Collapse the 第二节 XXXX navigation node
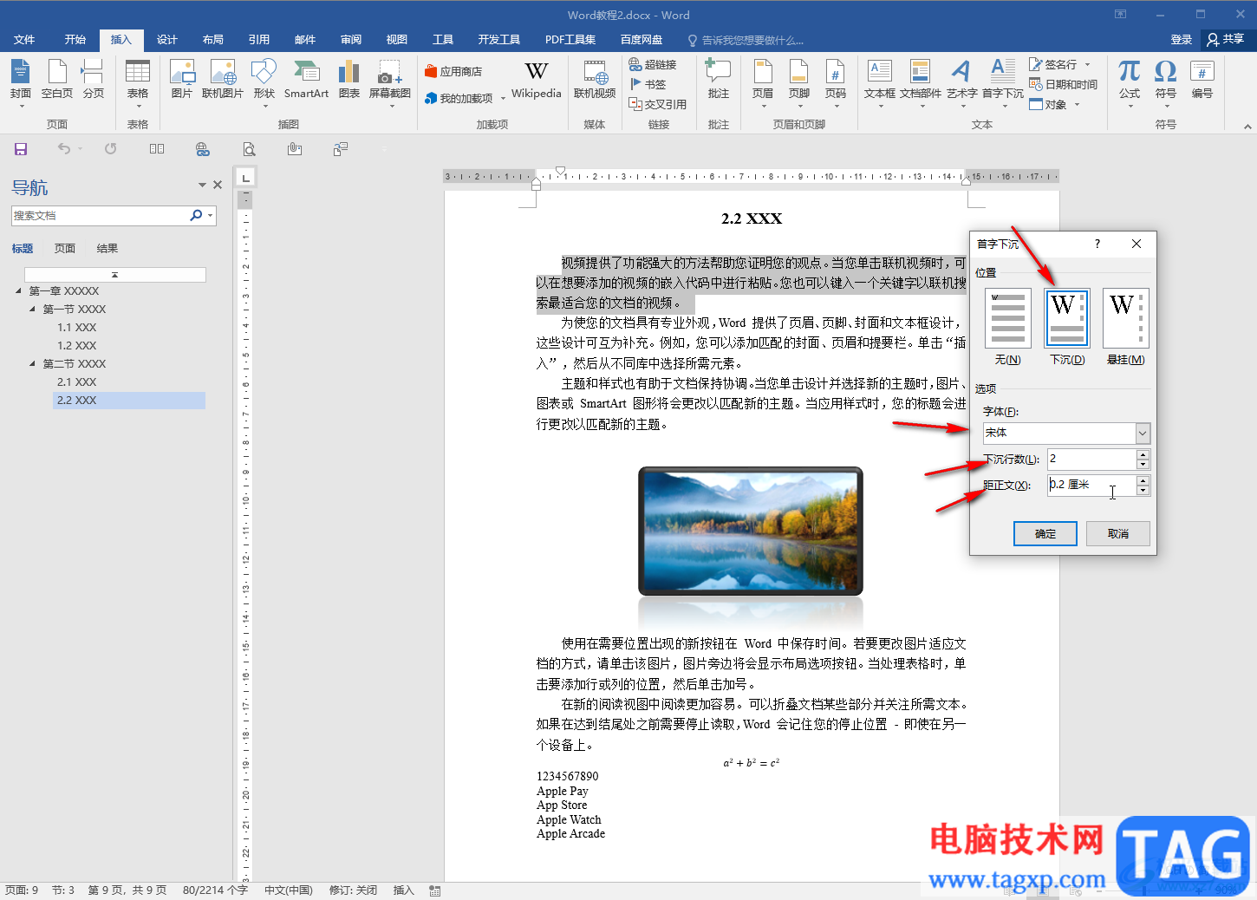 click(x=33, y=364)
